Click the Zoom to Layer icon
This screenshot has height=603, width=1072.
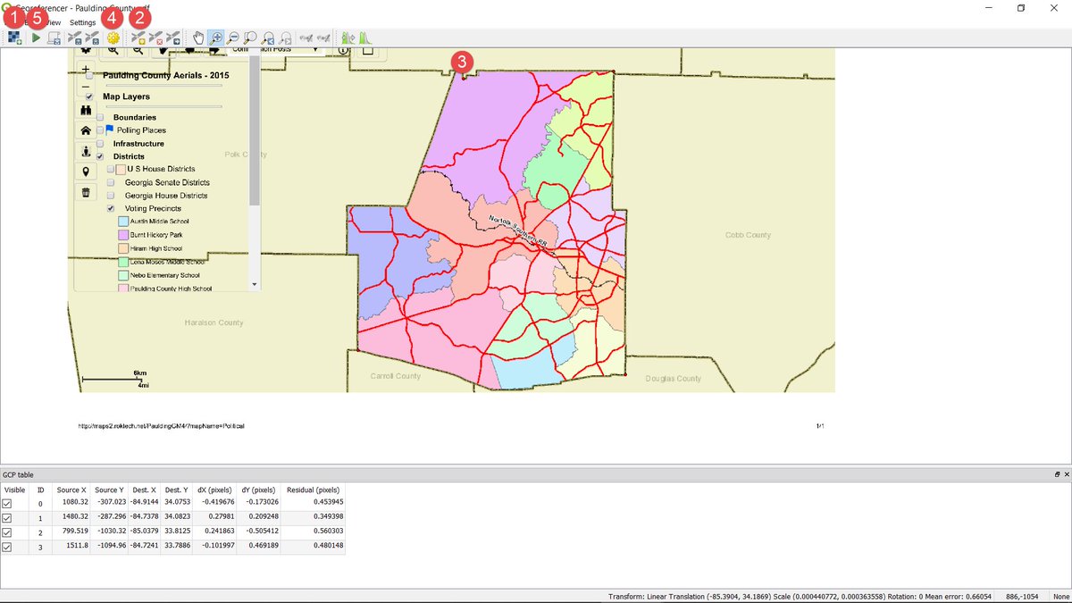click(x=251, y=38)
